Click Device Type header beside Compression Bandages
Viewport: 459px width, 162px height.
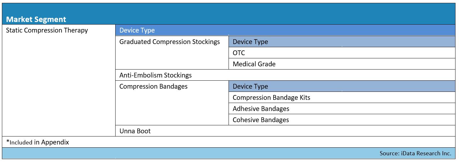[342, 86]
